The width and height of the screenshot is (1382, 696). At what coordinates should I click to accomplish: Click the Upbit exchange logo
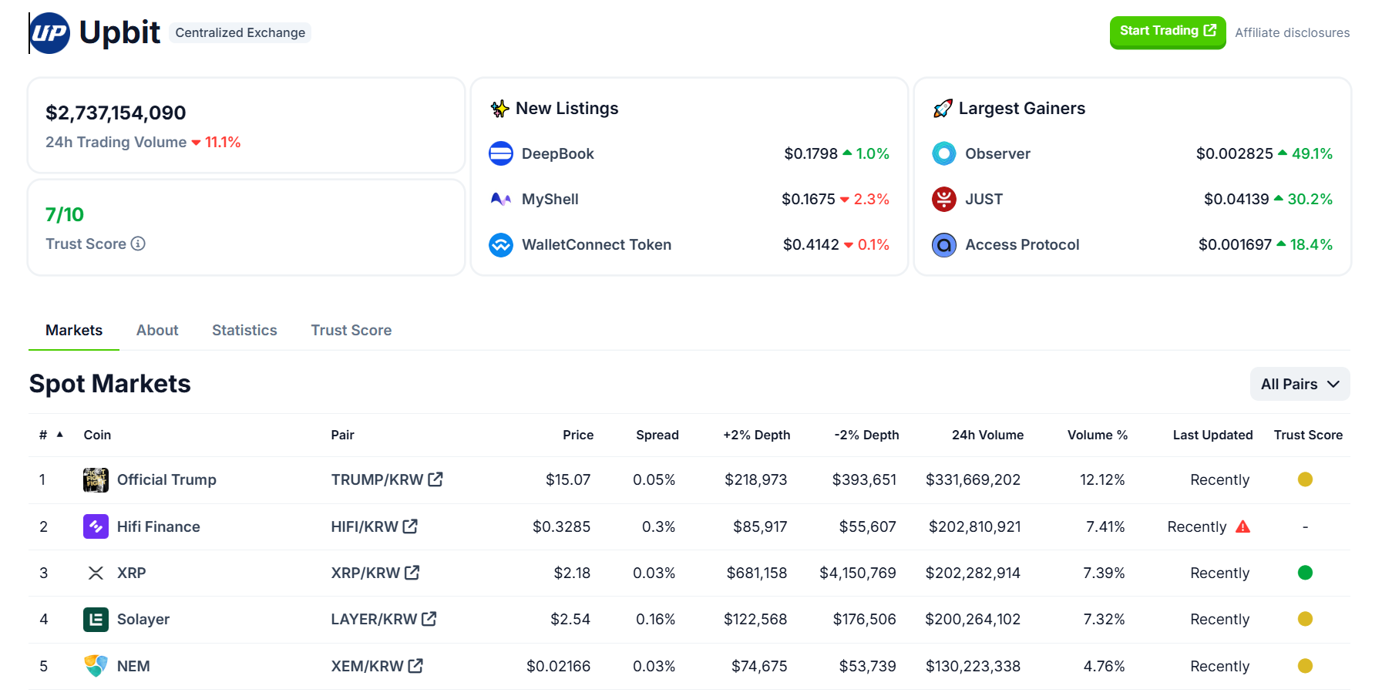click(50, 33)
